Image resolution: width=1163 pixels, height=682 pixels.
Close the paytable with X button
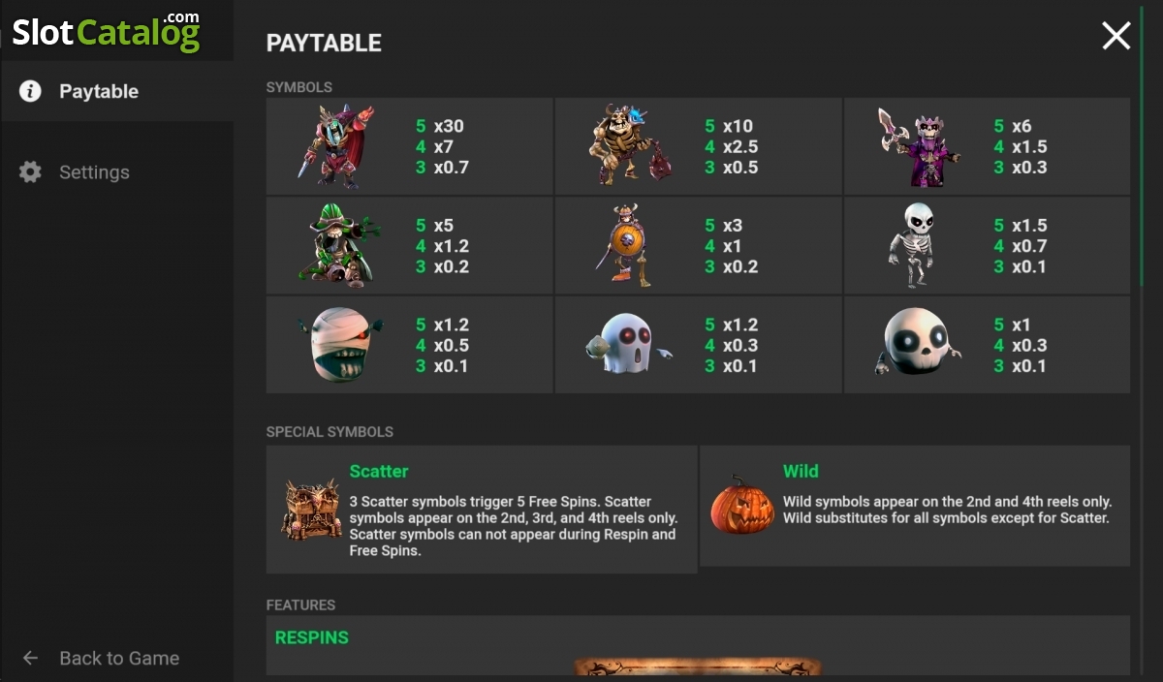tap(1116, 36)
